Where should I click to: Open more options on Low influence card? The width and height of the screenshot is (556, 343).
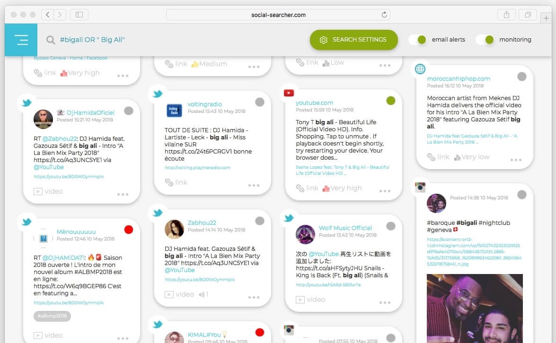tap(385, 66)
